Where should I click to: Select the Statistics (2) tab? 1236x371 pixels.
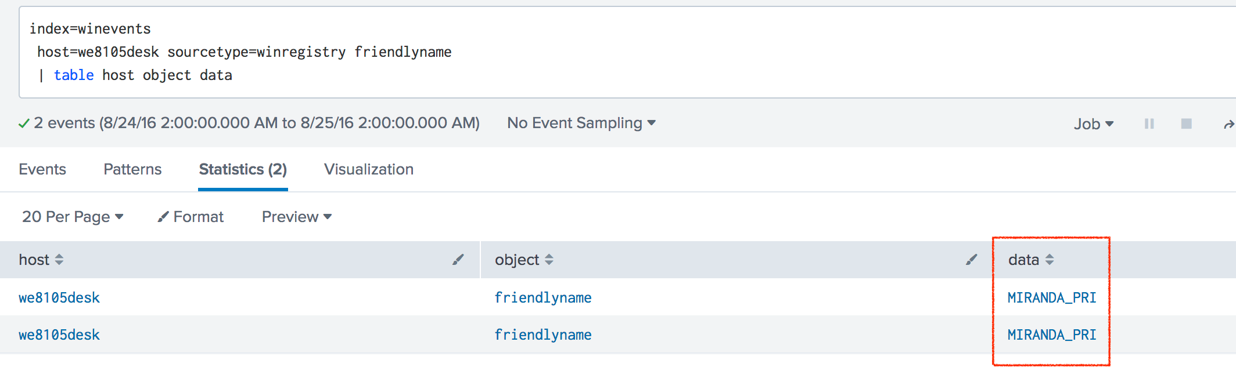tap(243, 169)
